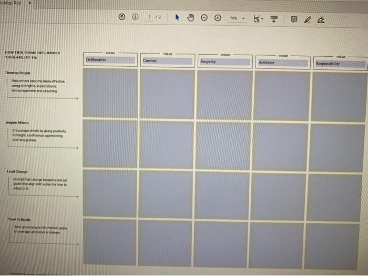Viewport: 368px width, 276px height.
Task: Click the 'Develop People' heading
Action: pyautogui.click(x=18, y=73)
